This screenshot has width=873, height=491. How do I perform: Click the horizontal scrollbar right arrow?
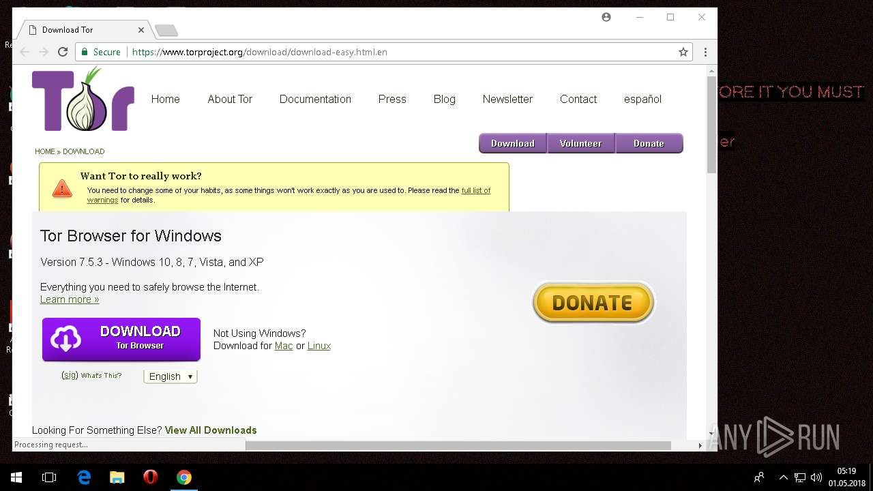coord(700,445)
